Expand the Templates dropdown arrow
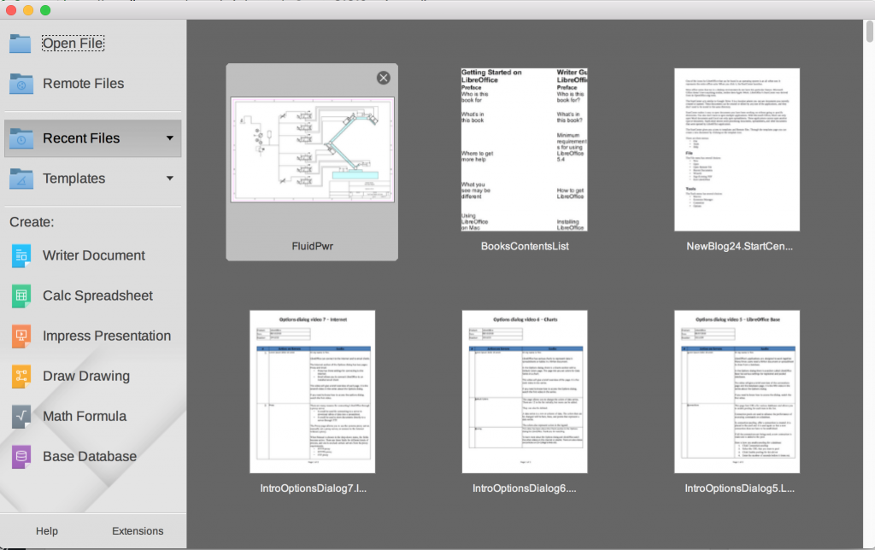This screenshot has width=875, height=550. coord(170,178)
